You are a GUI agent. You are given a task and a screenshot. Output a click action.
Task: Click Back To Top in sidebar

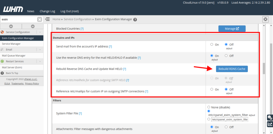coord(12,73)
